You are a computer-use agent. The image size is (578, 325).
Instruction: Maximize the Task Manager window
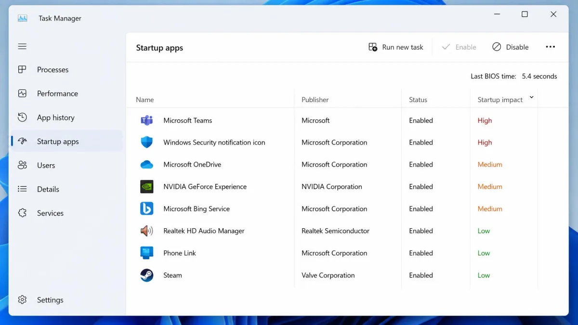click(x=525, y=14)
